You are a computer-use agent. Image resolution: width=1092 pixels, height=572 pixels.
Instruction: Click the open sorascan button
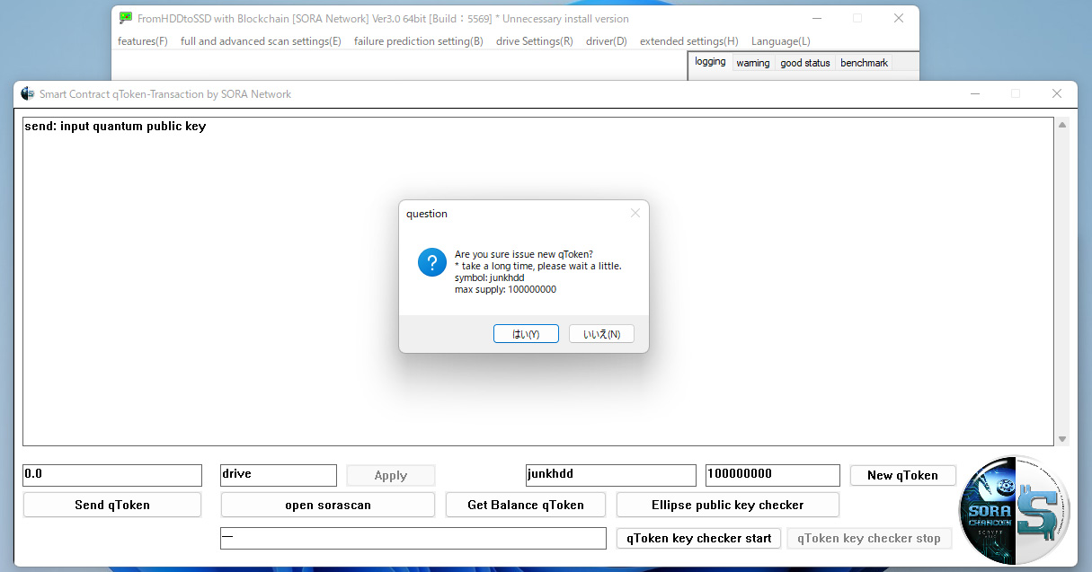click(x=328, y=505)
